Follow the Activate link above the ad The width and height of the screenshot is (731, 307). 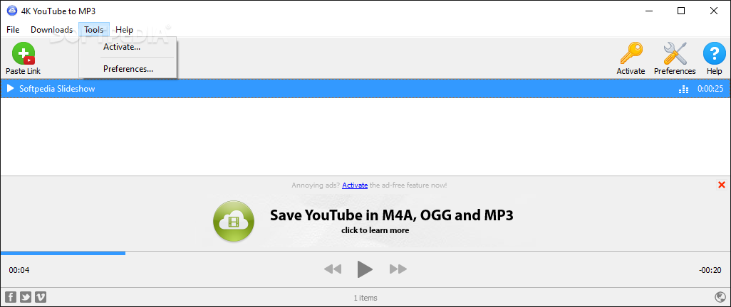click(355, 185)
